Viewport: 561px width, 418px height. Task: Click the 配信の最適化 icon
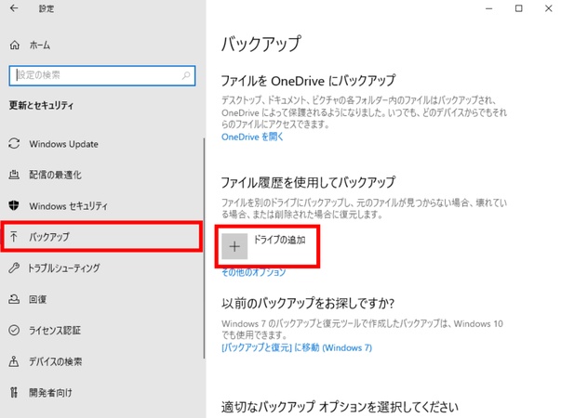coord(14,175)
